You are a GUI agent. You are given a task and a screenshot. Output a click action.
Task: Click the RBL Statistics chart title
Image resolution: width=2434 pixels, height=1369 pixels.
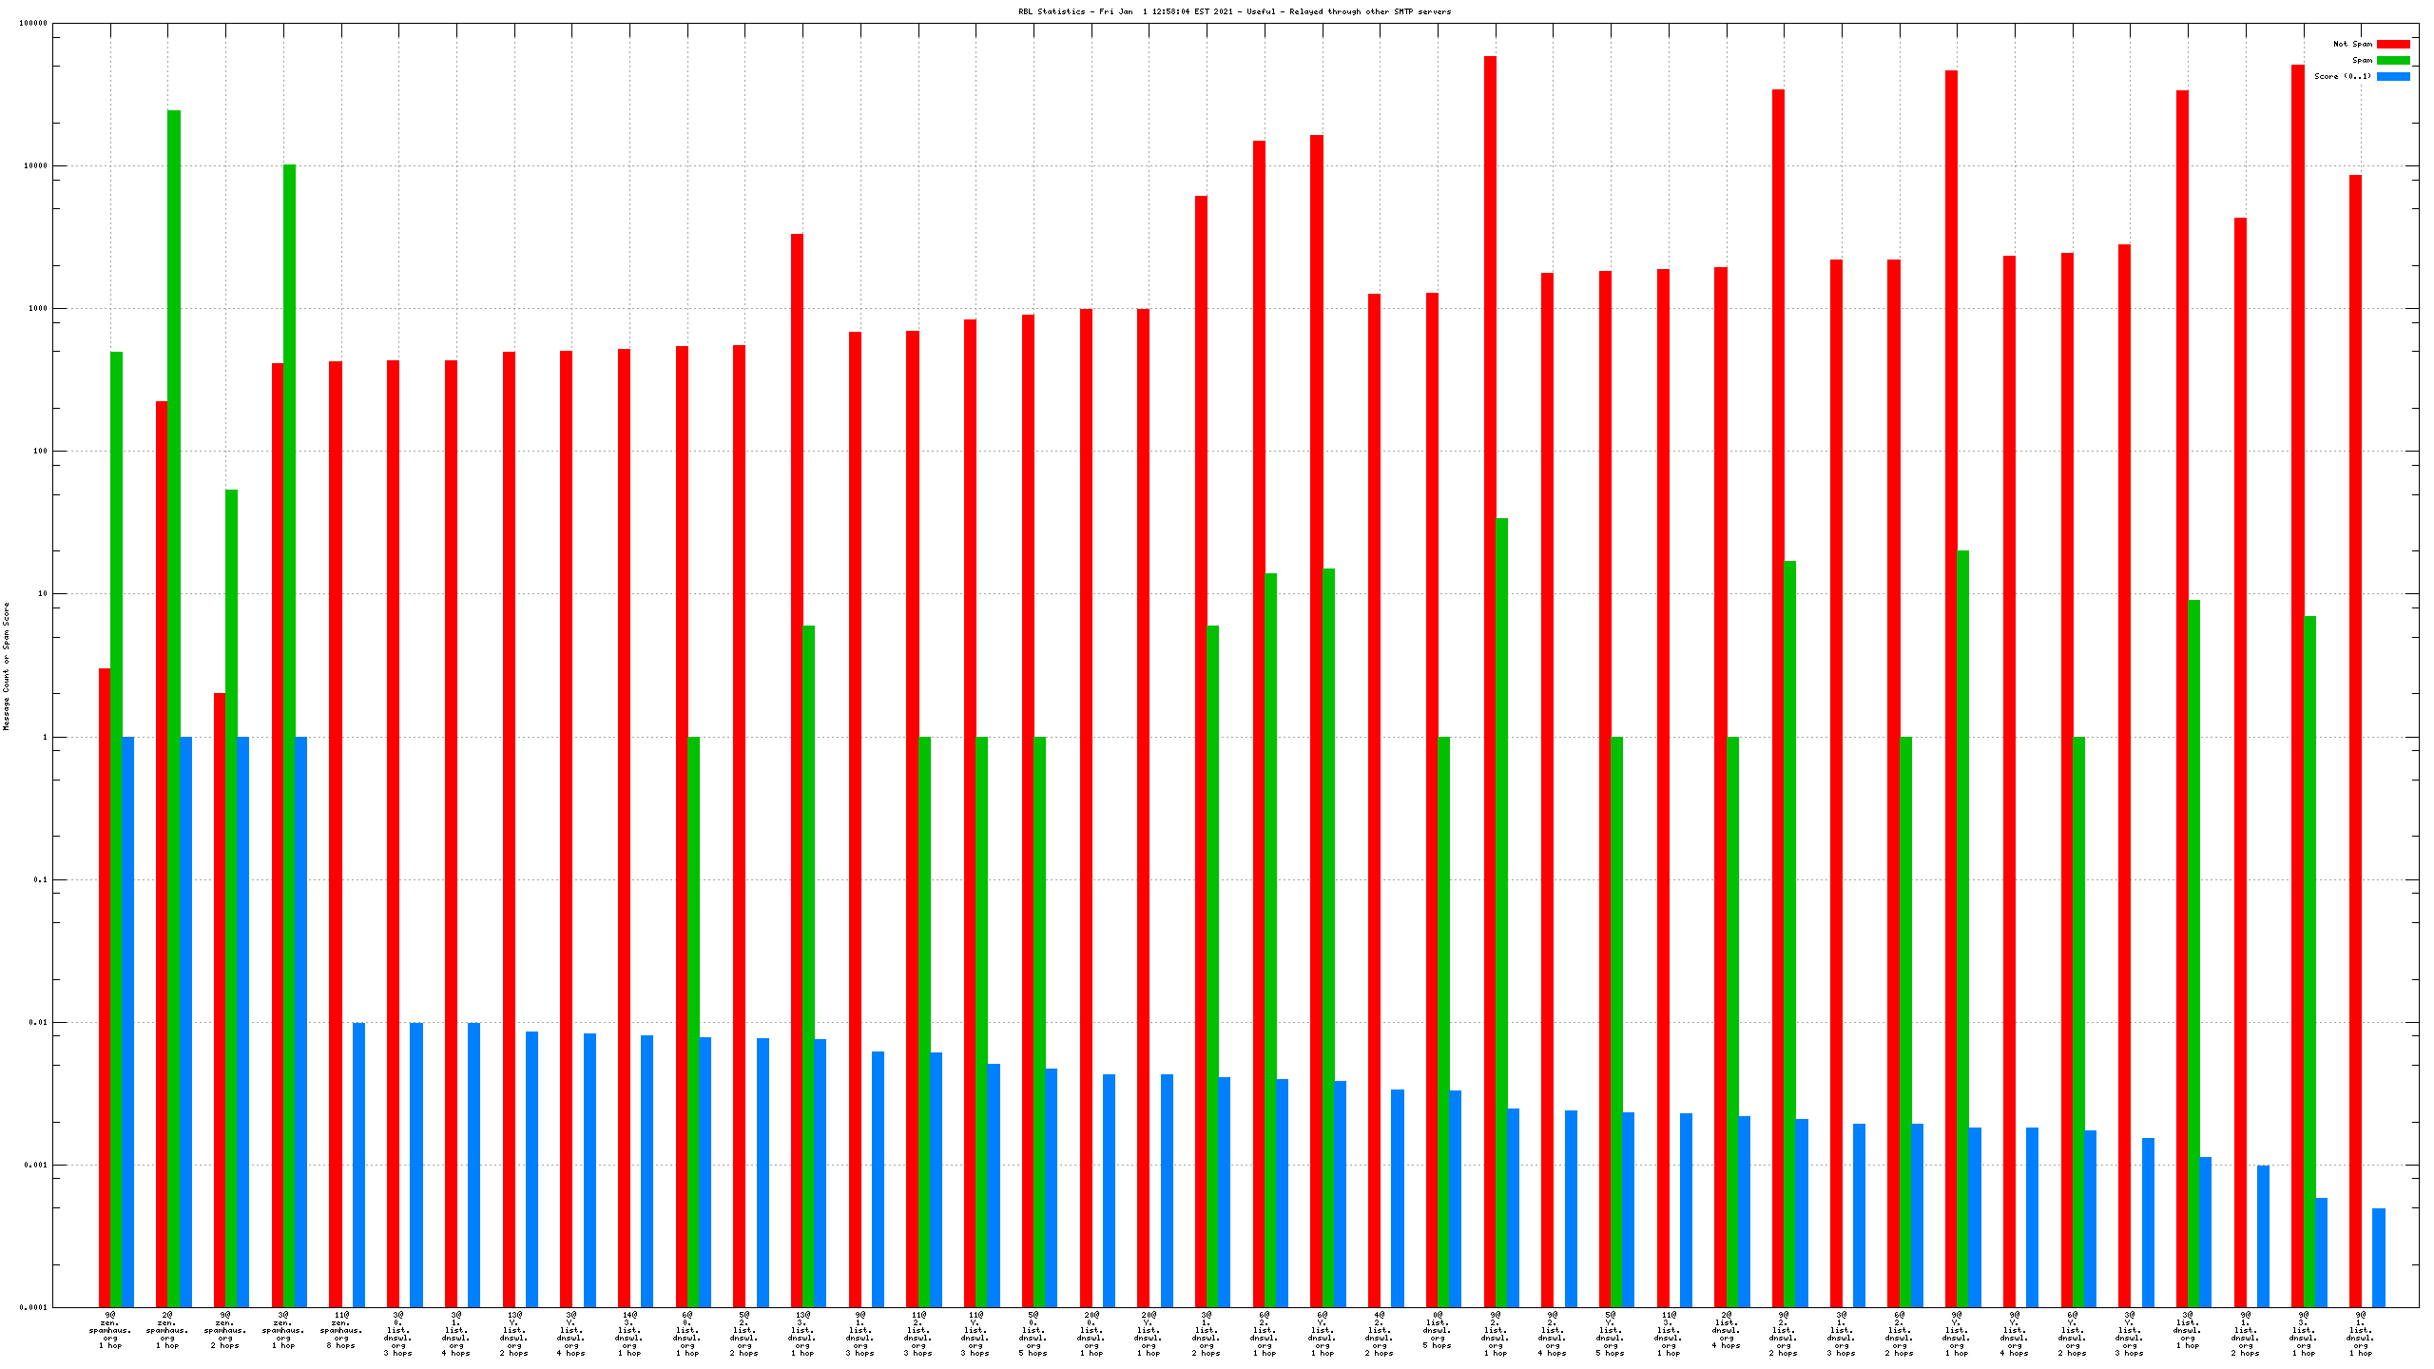(x=1234, y=11)
